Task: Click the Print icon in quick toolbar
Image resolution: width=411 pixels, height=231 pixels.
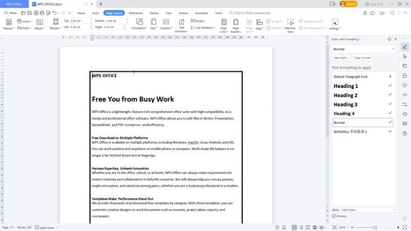Action: click(42, 13)
